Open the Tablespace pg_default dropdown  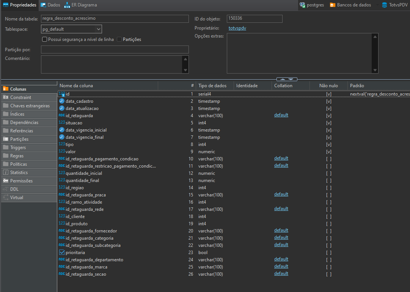[99, 29]
